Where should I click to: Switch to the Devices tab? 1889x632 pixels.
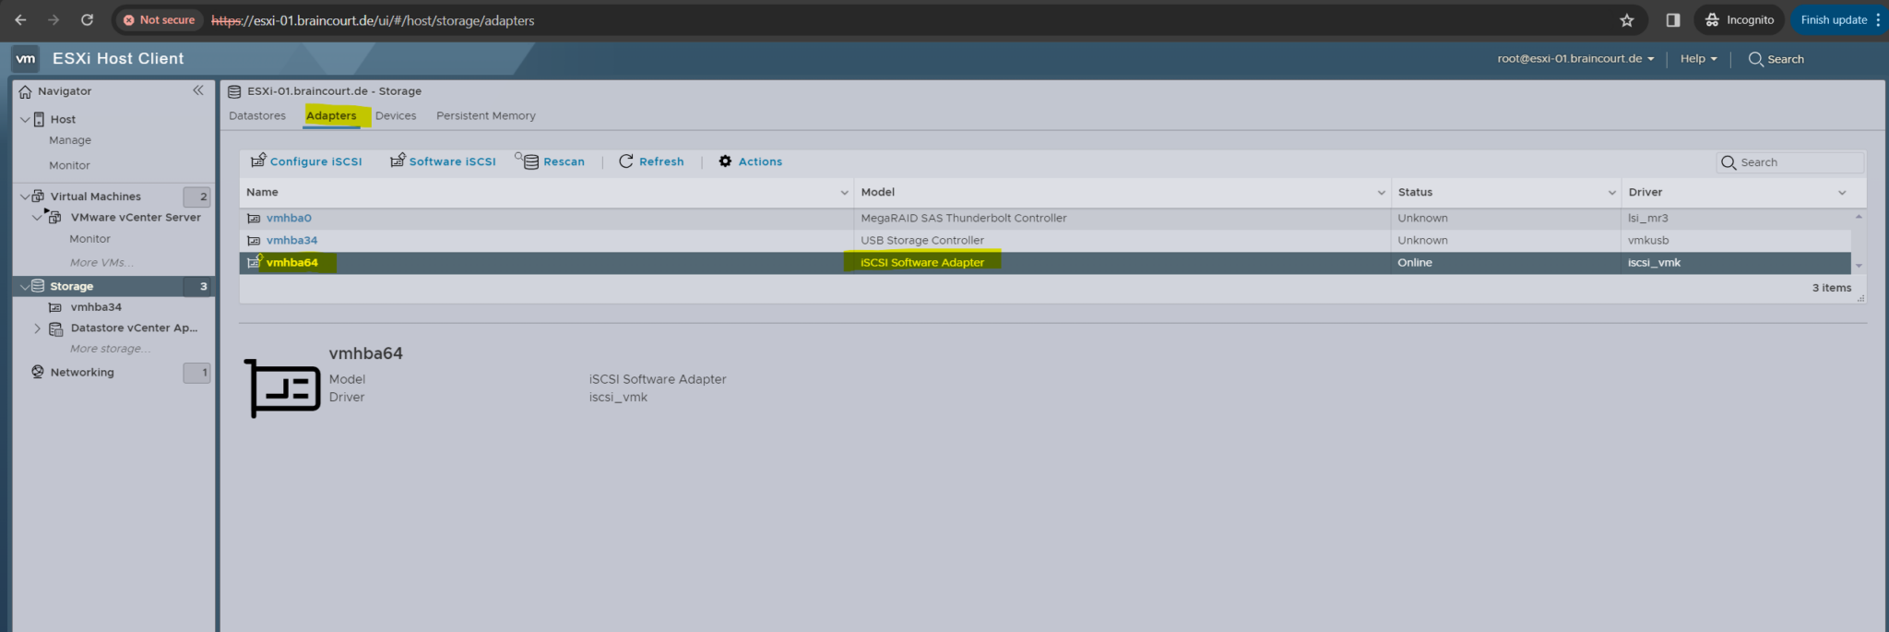pyautogui.click(x=396, y=116)
